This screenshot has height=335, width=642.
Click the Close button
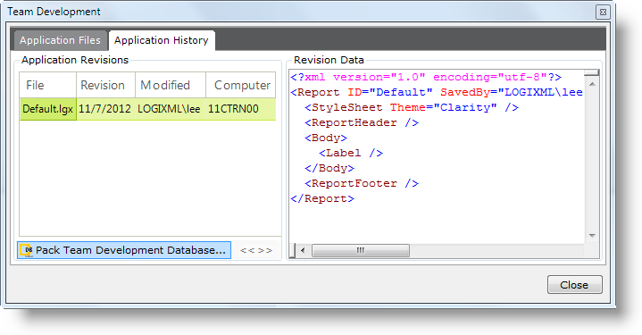tap(574, 285)
